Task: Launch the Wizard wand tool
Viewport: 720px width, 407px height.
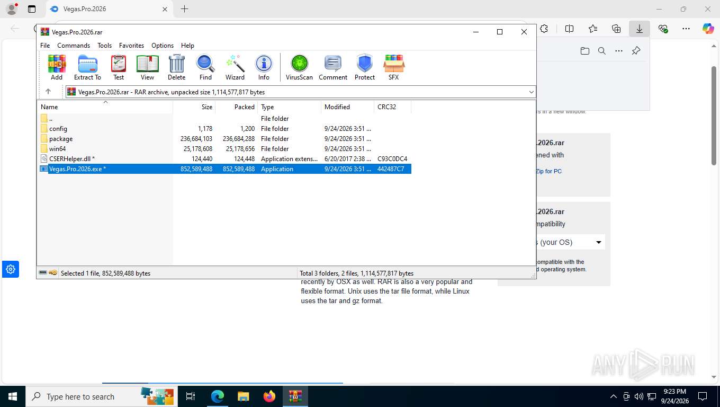Action: point(235,67)
